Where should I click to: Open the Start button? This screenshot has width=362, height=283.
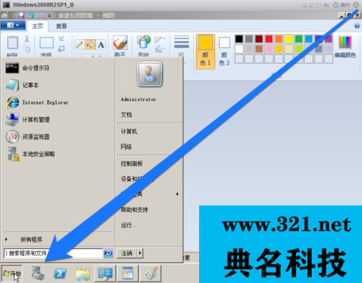(12, 274)
